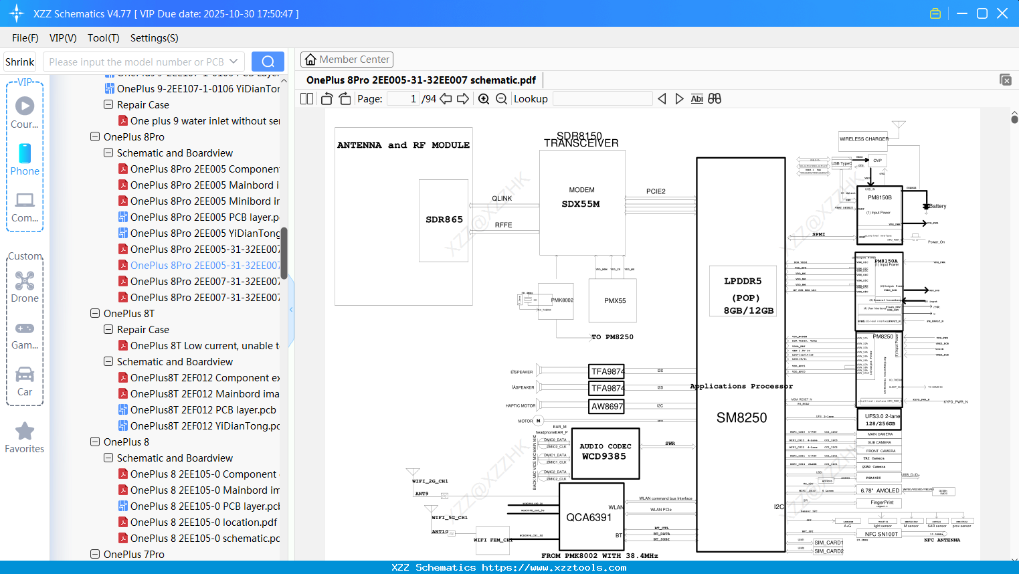
Task: Open the Tool menu
Action: [103, 38]
